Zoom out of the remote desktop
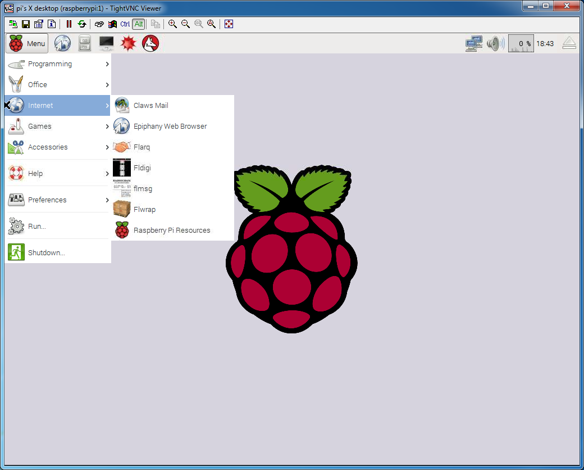This screenshot has width=584, height=470. tap(185, 24)
